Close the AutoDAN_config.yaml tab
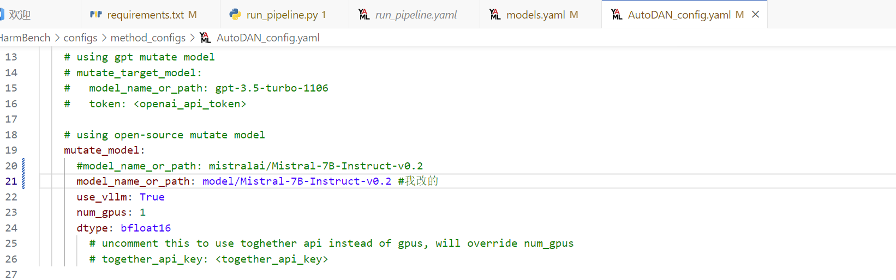This screenshot has width=896, height=280. 756,15
